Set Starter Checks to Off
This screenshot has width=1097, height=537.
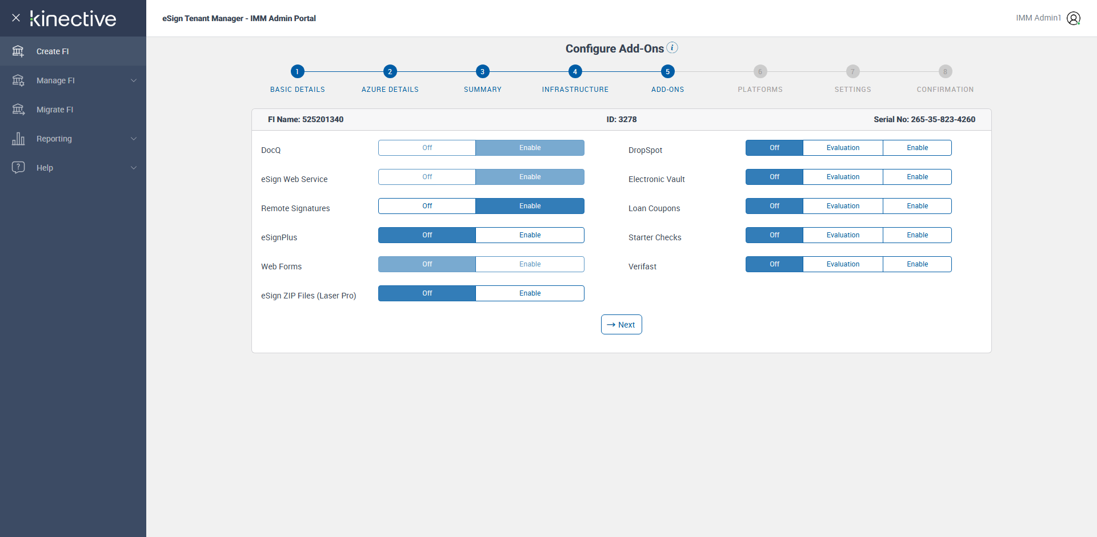pyautogui.click(x=774, y=235)
